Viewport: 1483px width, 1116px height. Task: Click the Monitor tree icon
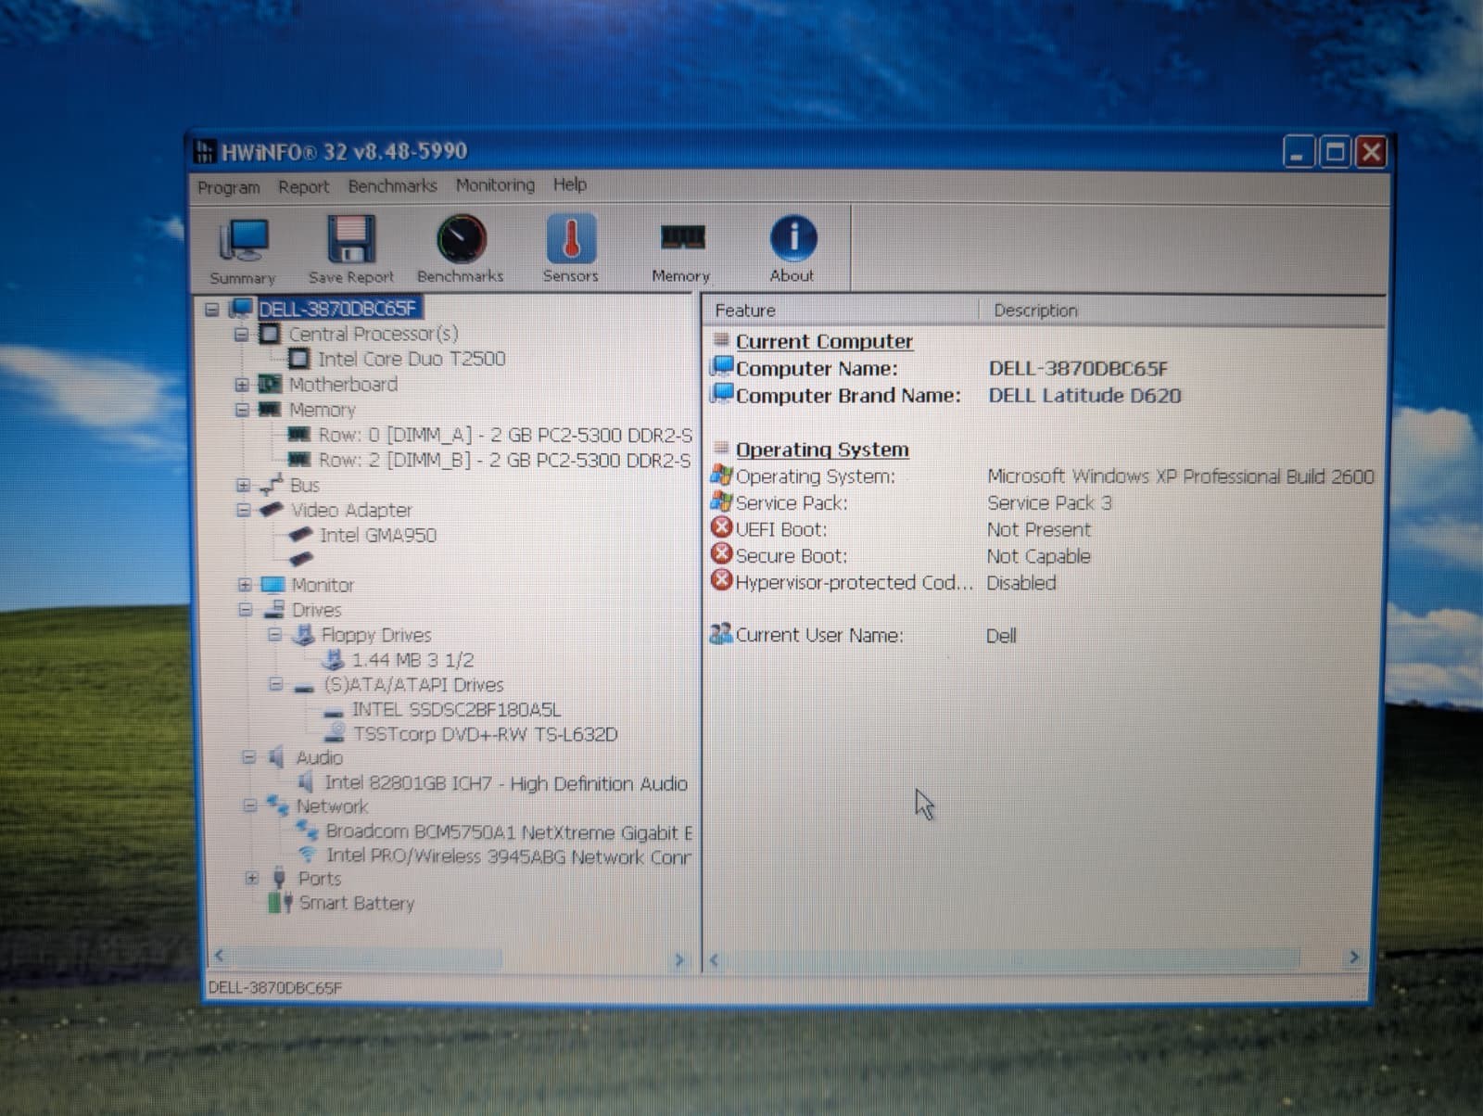pyautogui.click(x=273, y=585)
